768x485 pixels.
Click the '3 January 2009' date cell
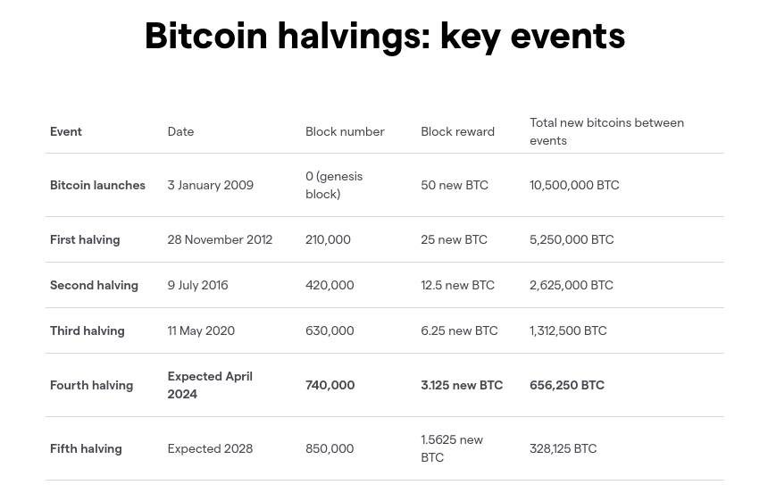(210, 185)
